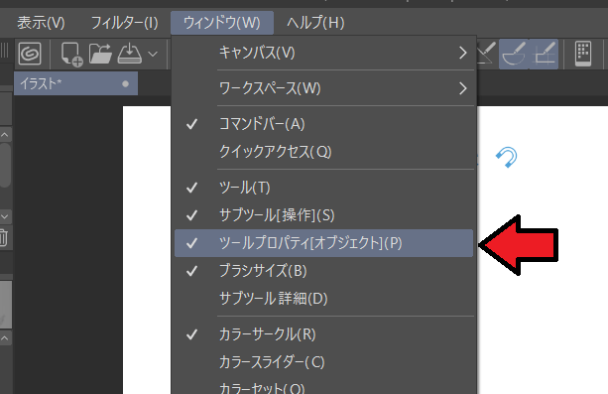
Task: Open the CLIP STUDIO launcher icon
Action: click(30, 54)
